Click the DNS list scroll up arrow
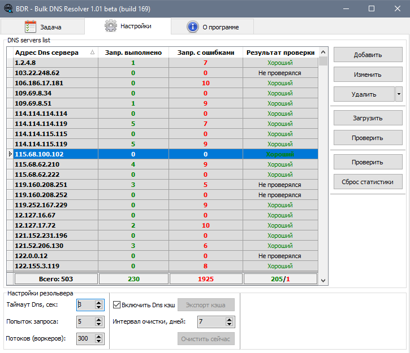The image size is (410, 353). pyautogui.click(x=323, y=52)
